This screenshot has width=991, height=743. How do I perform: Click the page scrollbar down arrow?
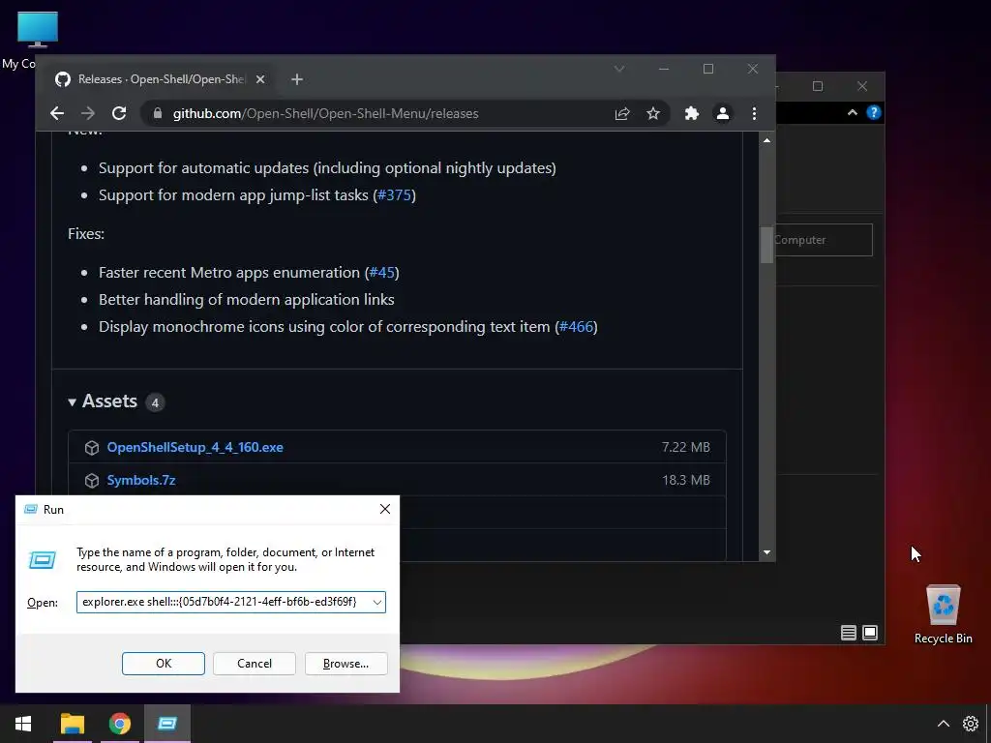[766, 552]
